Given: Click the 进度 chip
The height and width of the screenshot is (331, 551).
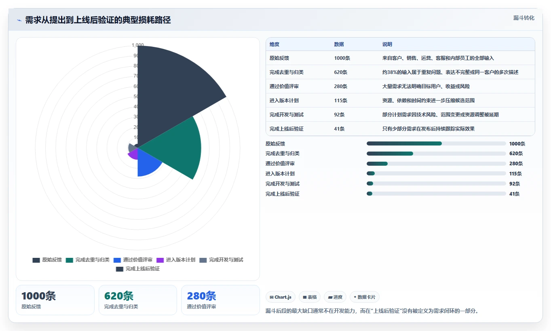Looking at the screenshot, I should (335, 297).
